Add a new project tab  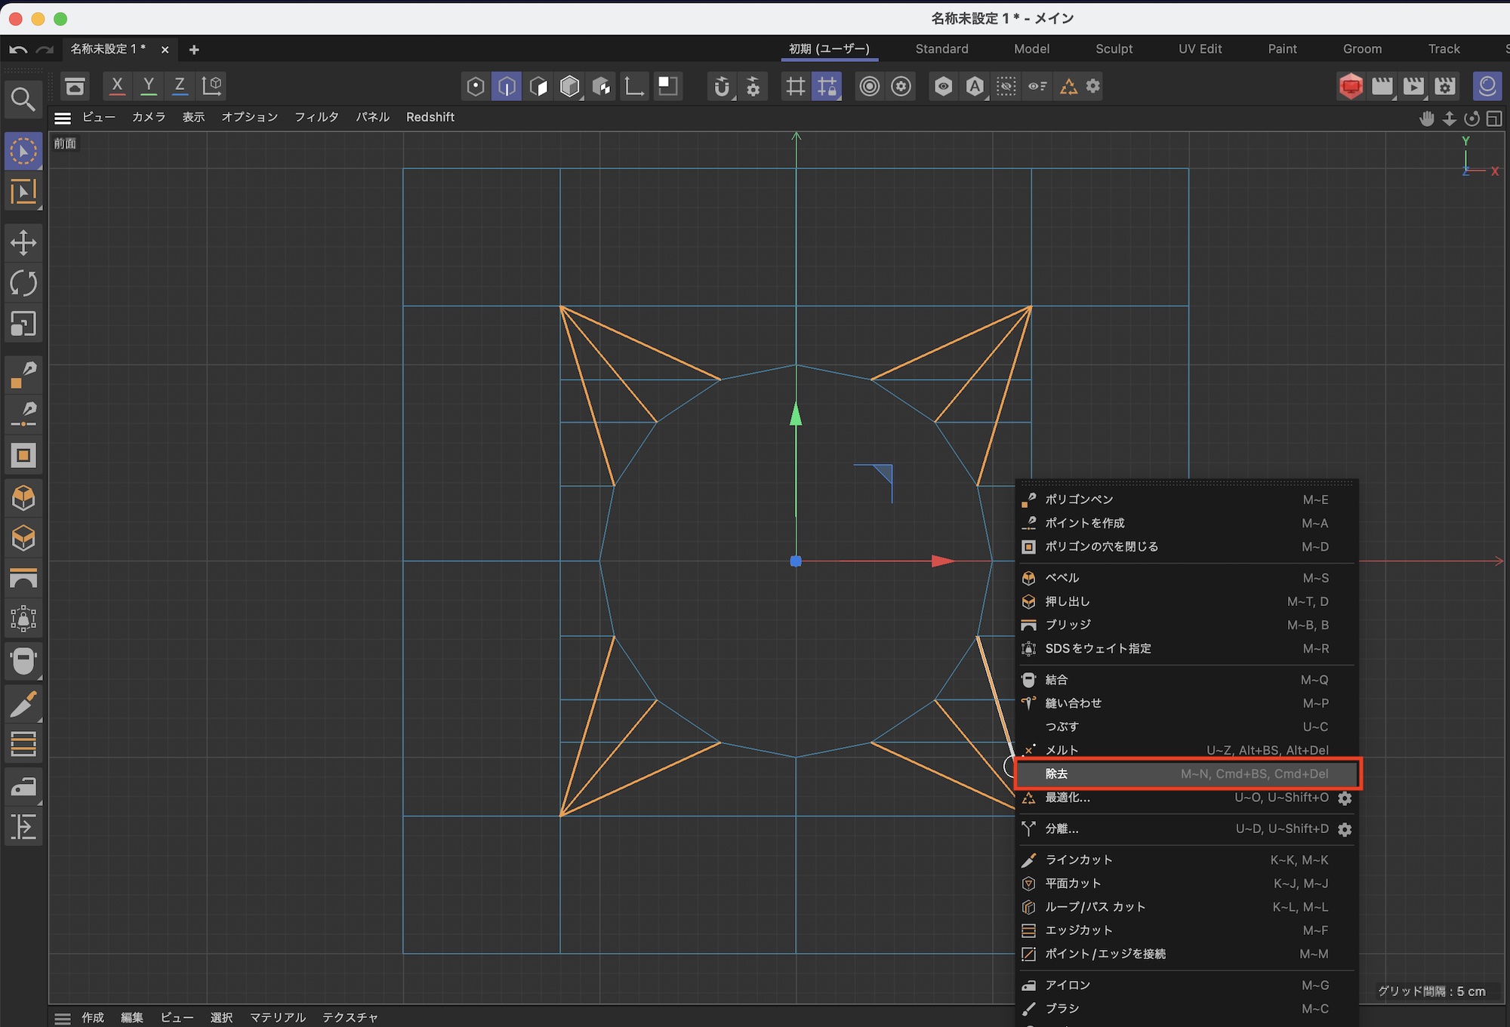(194, 50)
